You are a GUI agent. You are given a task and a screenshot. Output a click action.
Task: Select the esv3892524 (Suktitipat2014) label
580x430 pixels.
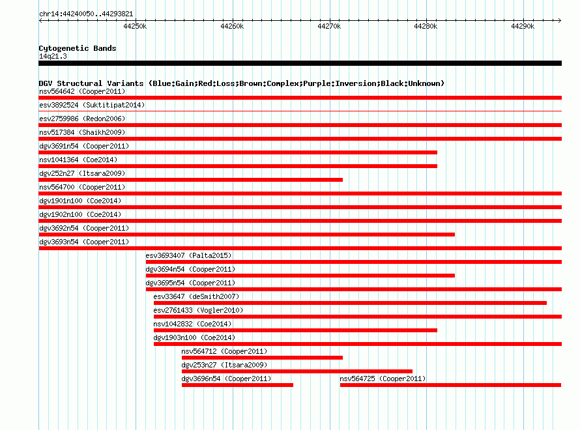tap(92, 105)
